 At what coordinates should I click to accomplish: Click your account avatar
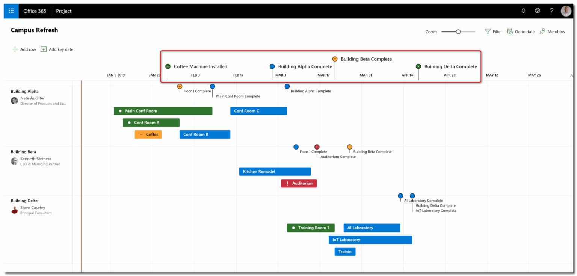click(566, 10)
